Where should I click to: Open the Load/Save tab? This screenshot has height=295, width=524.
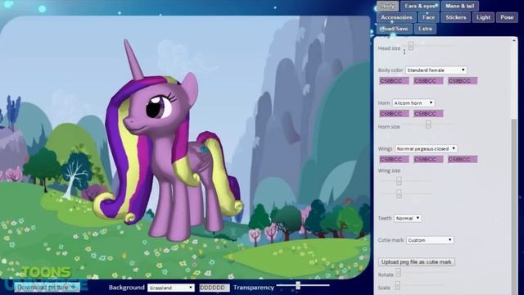coord(395,29)
